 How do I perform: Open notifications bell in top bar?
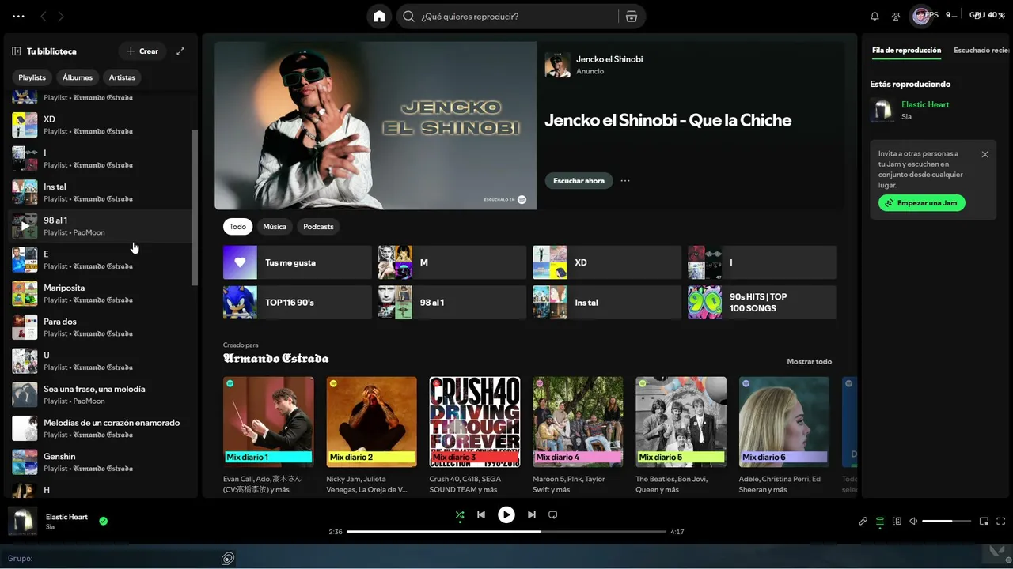tap(875, 17)
